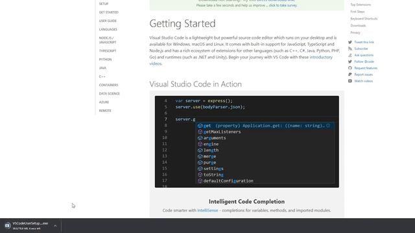Image resolution: width=415 pixels, height=233 pixels.
Task: Select the toString suggestion text
Action: [213, 175]
